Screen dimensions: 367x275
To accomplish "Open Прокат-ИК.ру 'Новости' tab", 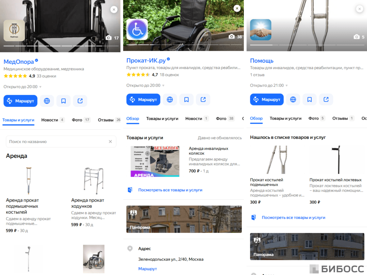I will point(197,119).
